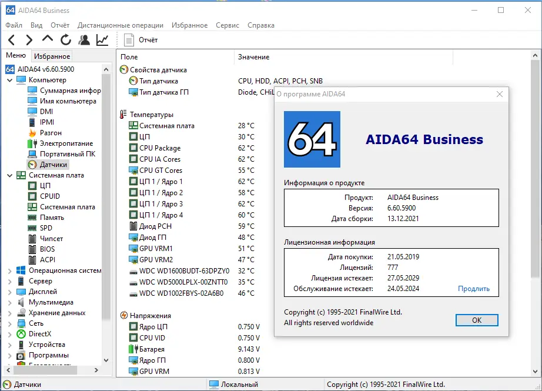Click the user silhouette toolbar icon
This screenshot has height=391, width=542.
pyautogui.click(x=84, y=40)
